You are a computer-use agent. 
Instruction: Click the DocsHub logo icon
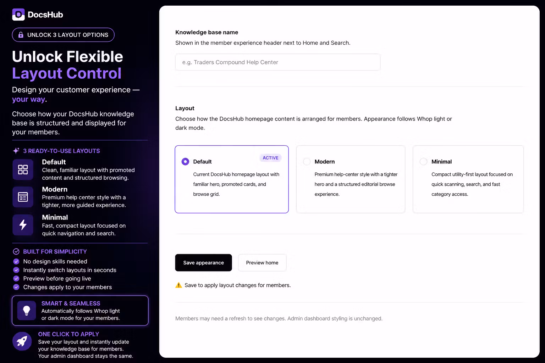coord(18,15)
